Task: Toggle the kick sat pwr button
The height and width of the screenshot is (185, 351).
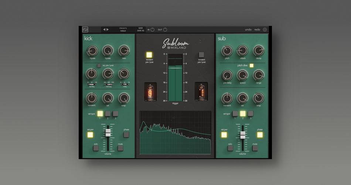Action: pos(90,135)
